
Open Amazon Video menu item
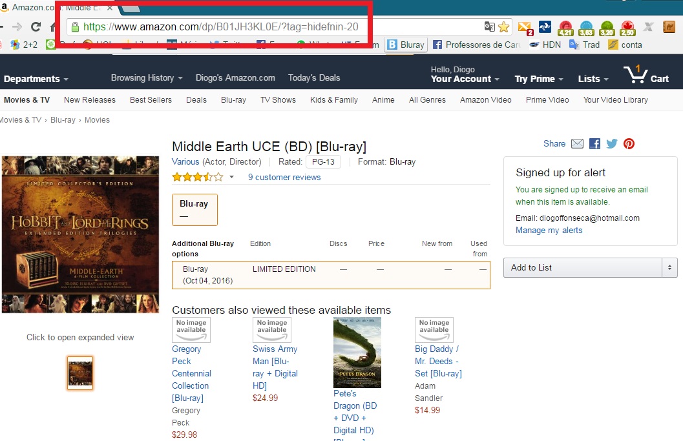tap(486, 100)
